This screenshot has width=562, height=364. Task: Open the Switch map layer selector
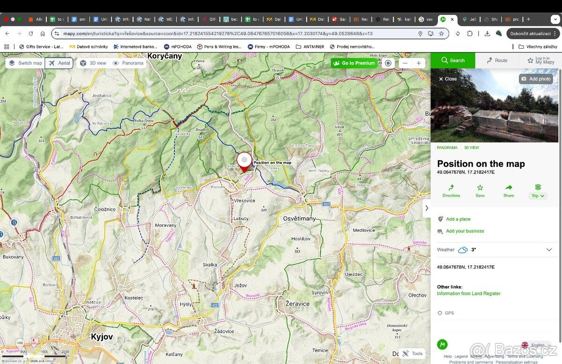tap(25, 63)
